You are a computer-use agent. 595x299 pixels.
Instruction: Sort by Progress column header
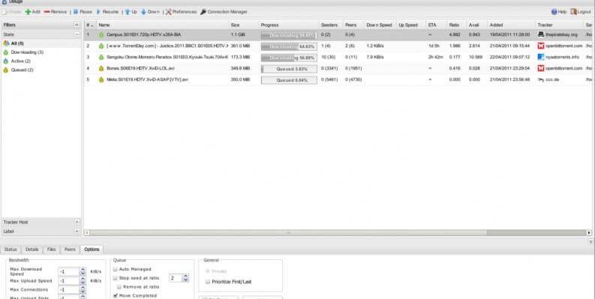click(x=288, y=25)
